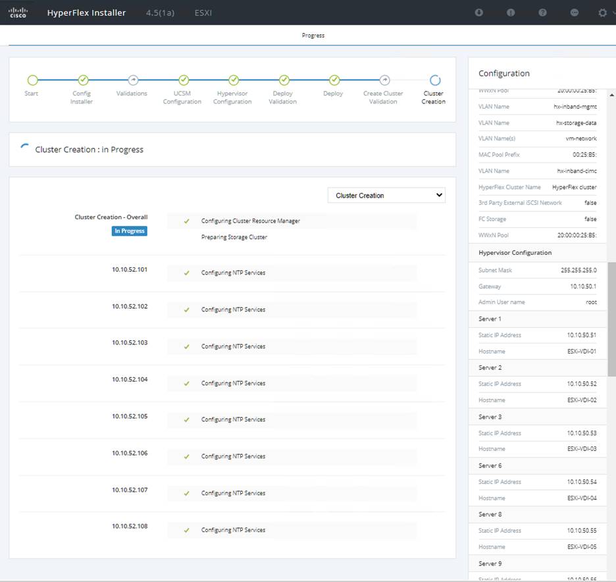Click node address 10.10.52.102
The width and height of the screenshot is (616, 582).
(130, 306)
